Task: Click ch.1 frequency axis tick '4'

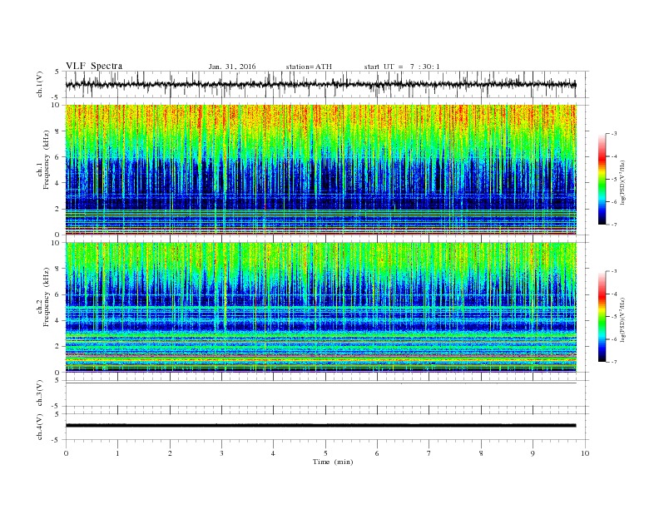Action: tap(58, 183)
